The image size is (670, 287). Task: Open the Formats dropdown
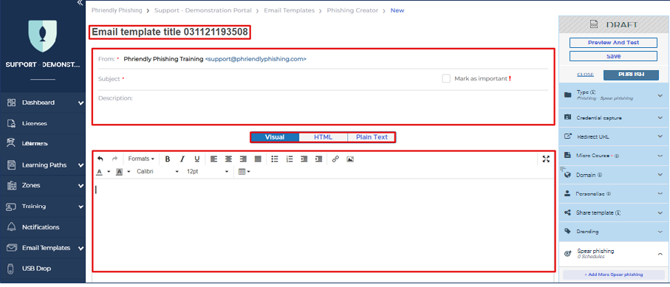click(x=141, y=159)
